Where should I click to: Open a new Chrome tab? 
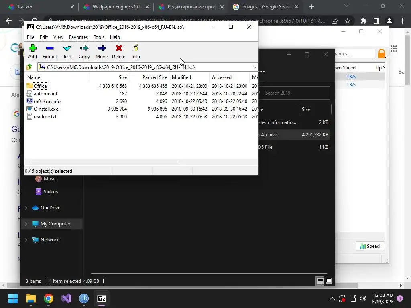point(311,7)
